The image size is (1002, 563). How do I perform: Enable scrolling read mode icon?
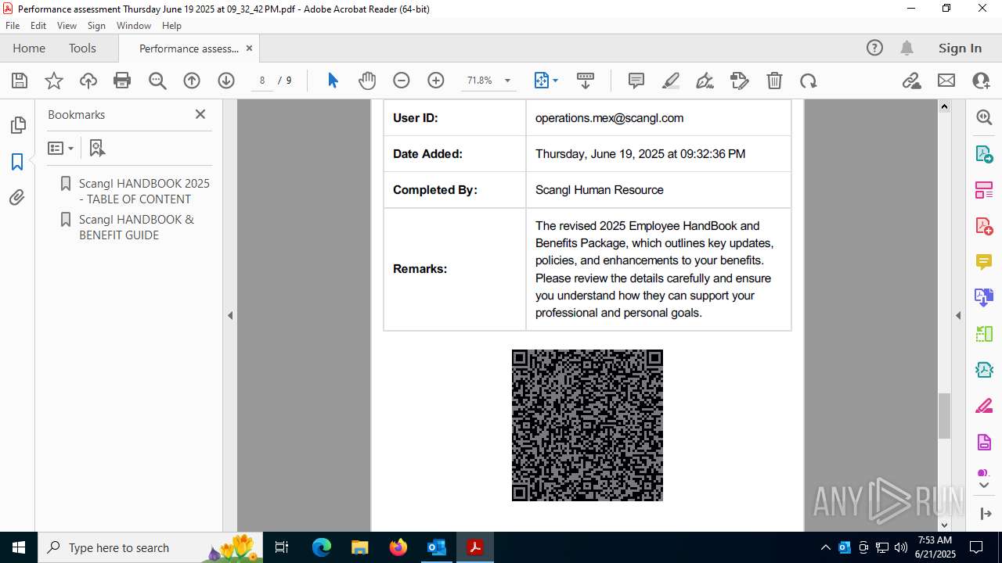[x=585, y=81]
